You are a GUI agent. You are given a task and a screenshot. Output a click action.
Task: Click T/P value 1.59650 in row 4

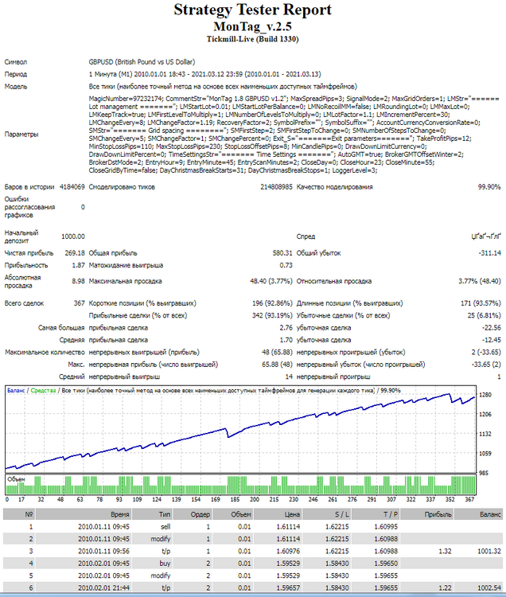[386, 563]
